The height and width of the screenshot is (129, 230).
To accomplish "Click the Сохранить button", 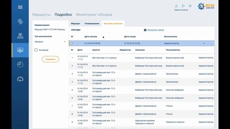I will [x=50, y=59].
